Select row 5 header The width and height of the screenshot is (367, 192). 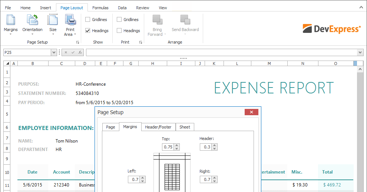[x=7, y=114]
